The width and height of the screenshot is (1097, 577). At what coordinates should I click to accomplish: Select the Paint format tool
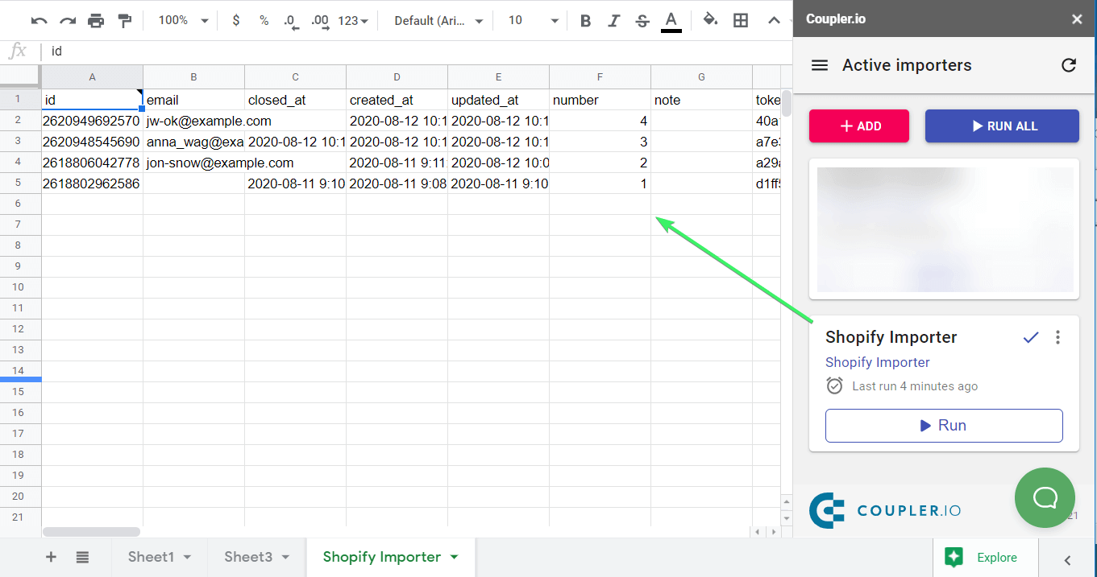tap(124, 20)
